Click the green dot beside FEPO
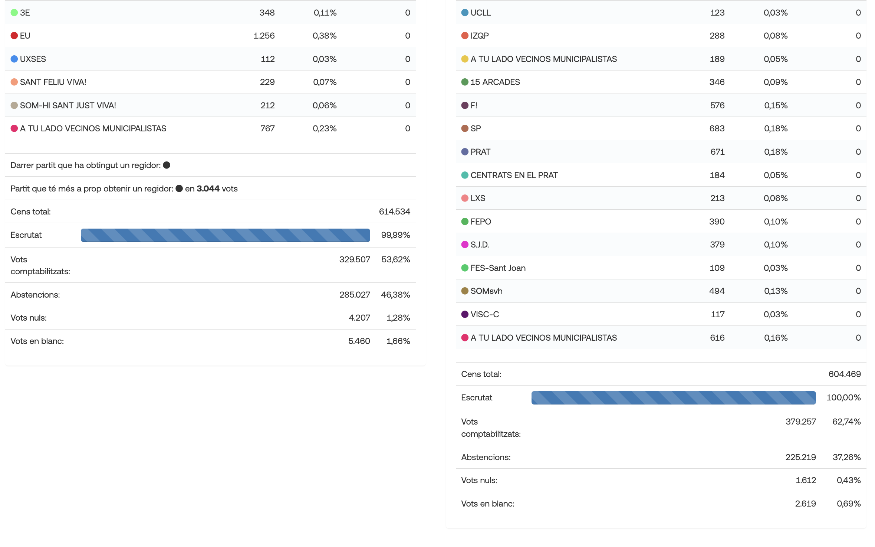The width and height of the screenshot is (875, 547). (465, 222)
